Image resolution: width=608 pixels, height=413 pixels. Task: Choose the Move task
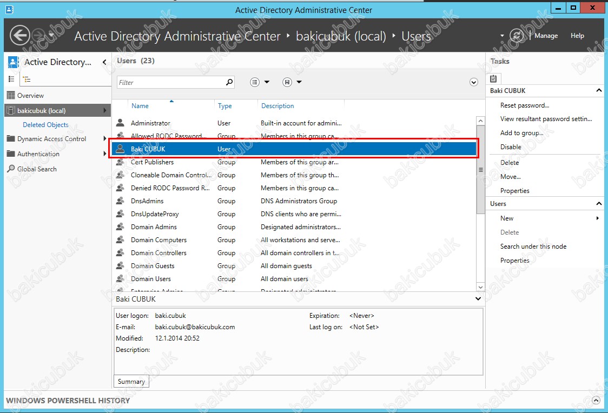click(510, 177)
